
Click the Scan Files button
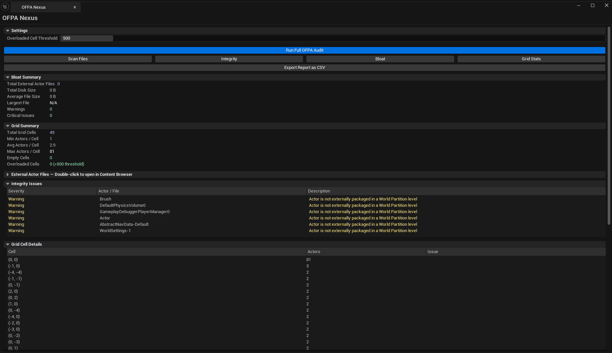(x=78, y=59)
